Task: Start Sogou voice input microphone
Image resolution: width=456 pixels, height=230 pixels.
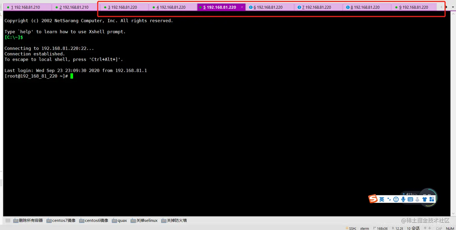Action: click(x=403, y=199)
